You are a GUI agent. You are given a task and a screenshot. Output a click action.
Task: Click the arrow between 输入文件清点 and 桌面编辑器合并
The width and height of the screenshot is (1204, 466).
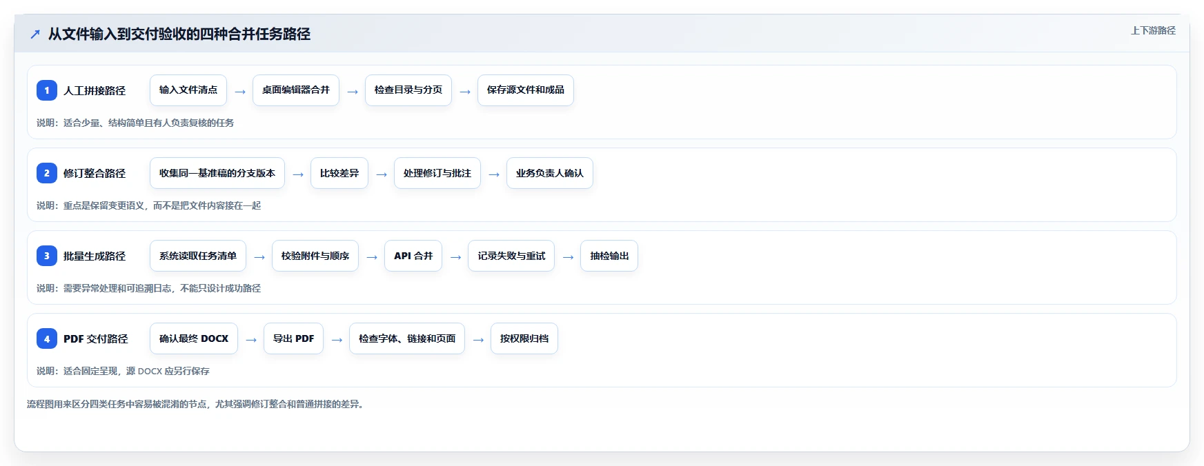[x=240, y=91]
